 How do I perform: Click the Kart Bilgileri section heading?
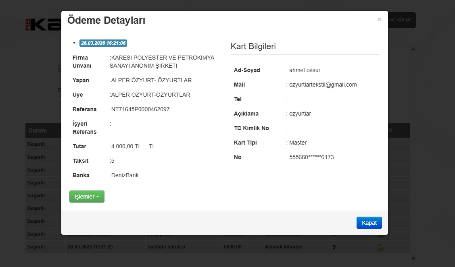click(253, 46)
